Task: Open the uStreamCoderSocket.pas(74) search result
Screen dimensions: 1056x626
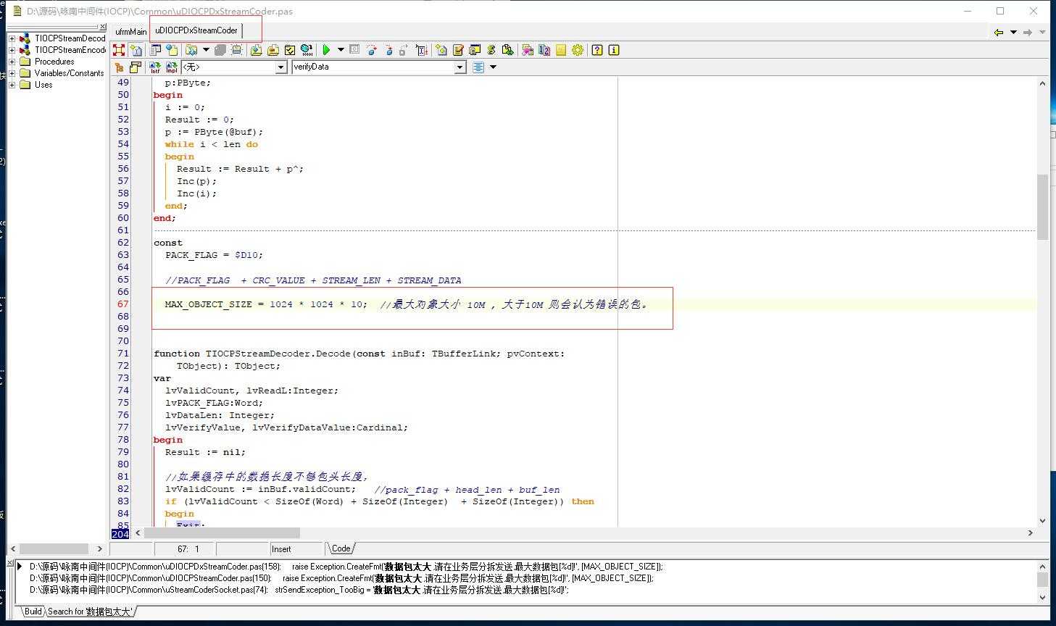Action: click(299, 590)
